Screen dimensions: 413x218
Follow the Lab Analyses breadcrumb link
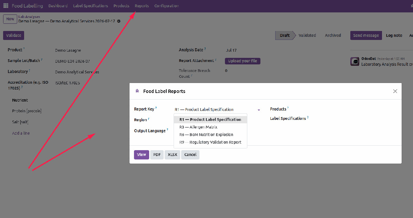(29, 17)
